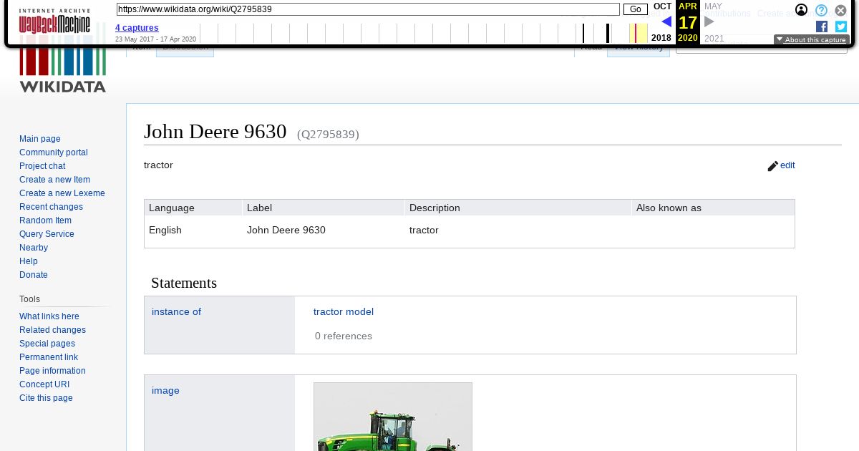This screenshot has width=859, height=451.
Task: Open What links here tool
Action: click(x=49, y=316)
